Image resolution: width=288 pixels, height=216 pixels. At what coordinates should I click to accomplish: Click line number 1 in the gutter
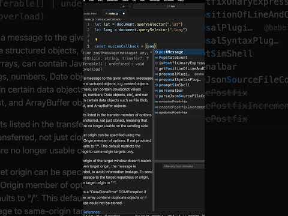(88, 25)
